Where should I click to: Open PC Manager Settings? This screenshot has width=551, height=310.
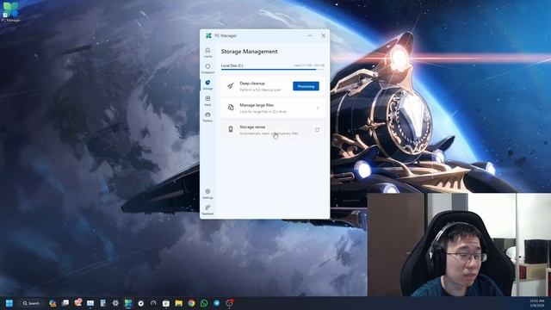click(x=207, y=194)
